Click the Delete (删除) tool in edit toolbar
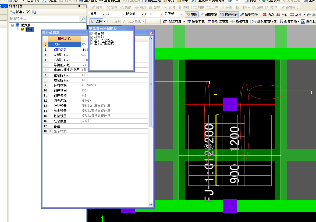The height and width of the screenshot is (222, 316). [x=96, y=8]
